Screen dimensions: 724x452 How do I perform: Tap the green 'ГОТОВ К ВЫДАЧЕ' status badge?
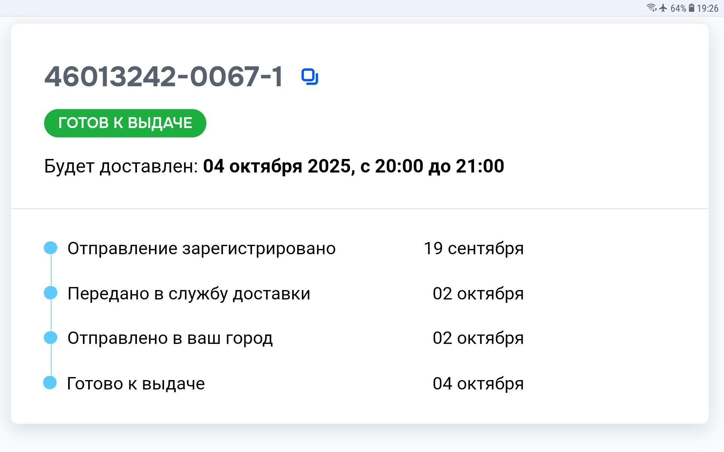125,123
